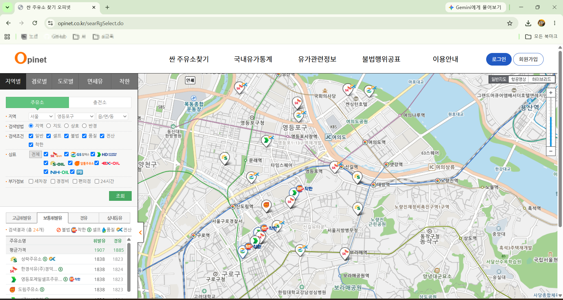
Task: Switch to the 면세유 tab
Action: pyautogui.click(x=95, y=81)
